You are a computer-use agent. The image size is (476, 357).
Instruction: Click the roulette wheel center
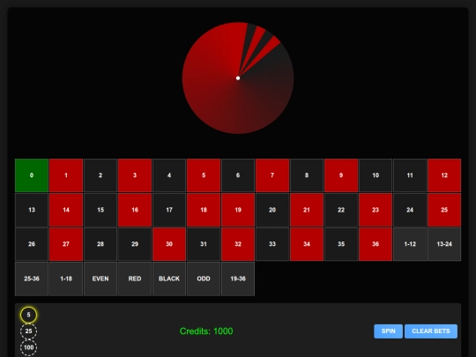click(x=238, y=78)
